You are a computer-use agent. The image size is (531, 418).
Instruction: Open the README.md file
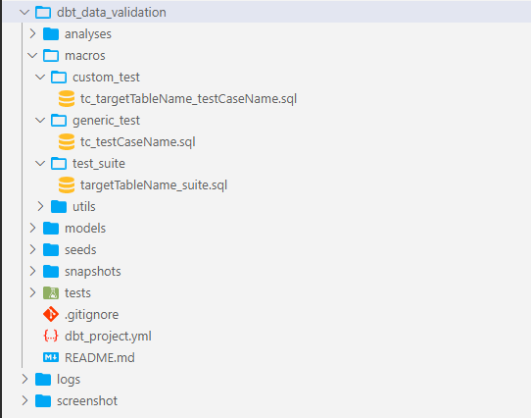coord(100,357)
